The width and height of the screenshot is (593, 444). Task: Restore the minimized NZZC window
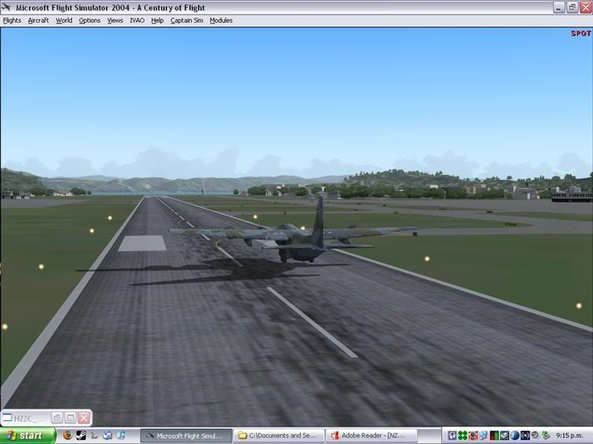coord(56,418)
